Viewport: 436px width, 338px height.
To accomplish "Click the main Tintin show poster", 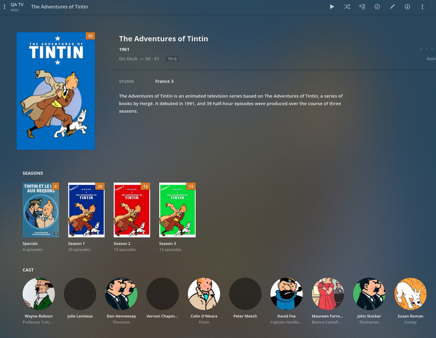I will tap(56, 91).
